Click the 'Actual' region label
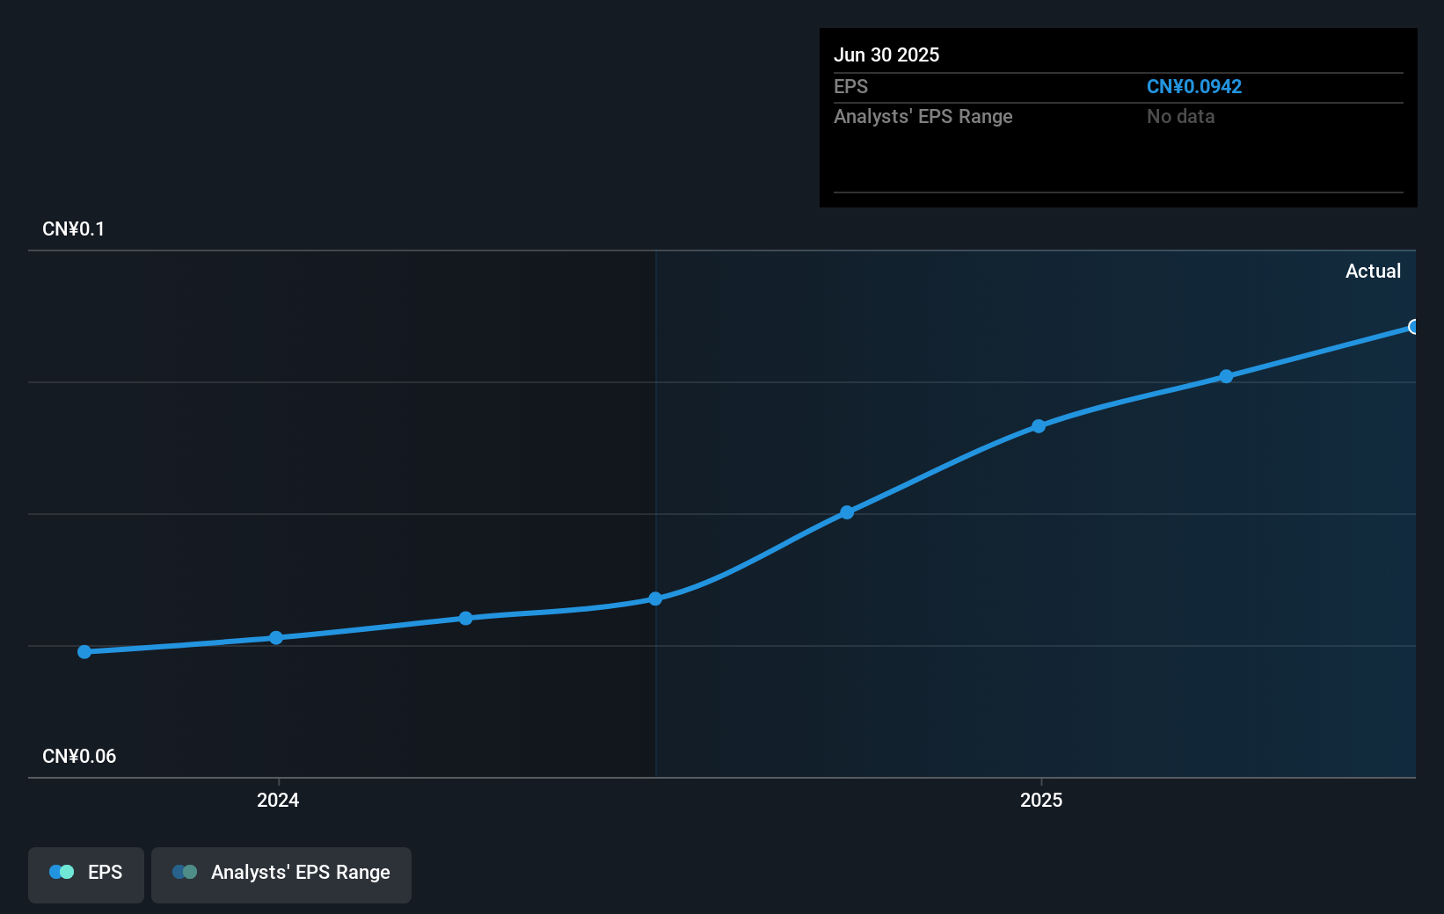 pos(1373,271)
